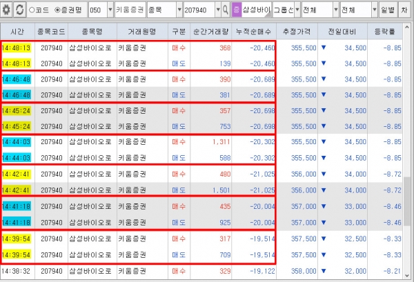Click the magnifier search icon

[225, 10]
